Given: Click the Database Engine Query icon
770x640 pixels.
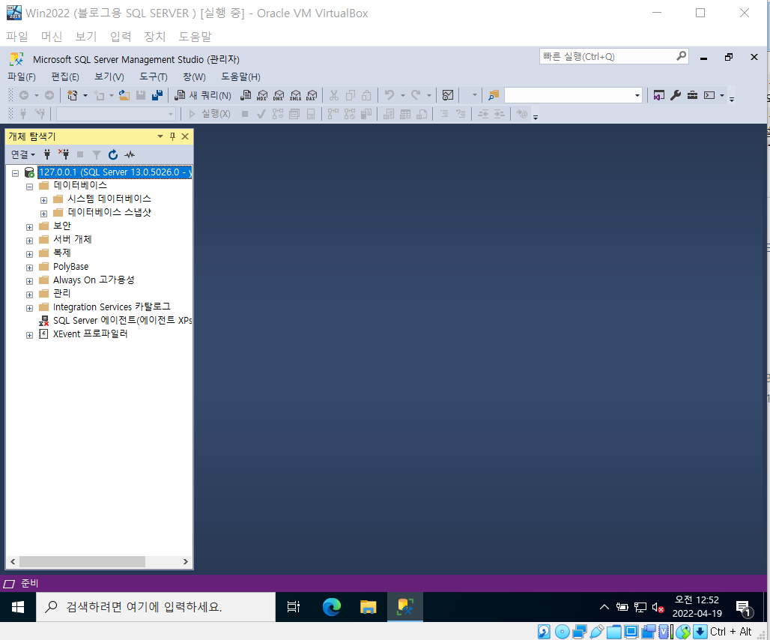Looking at the screenshot, I should click(246, 95).
